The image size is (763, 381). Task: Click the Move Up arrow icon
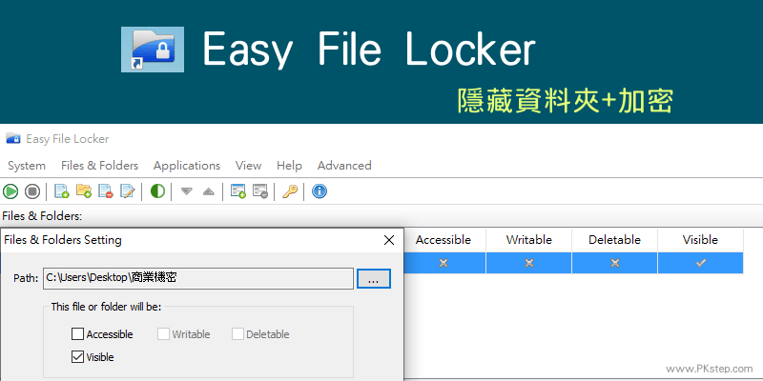point(208,191)
